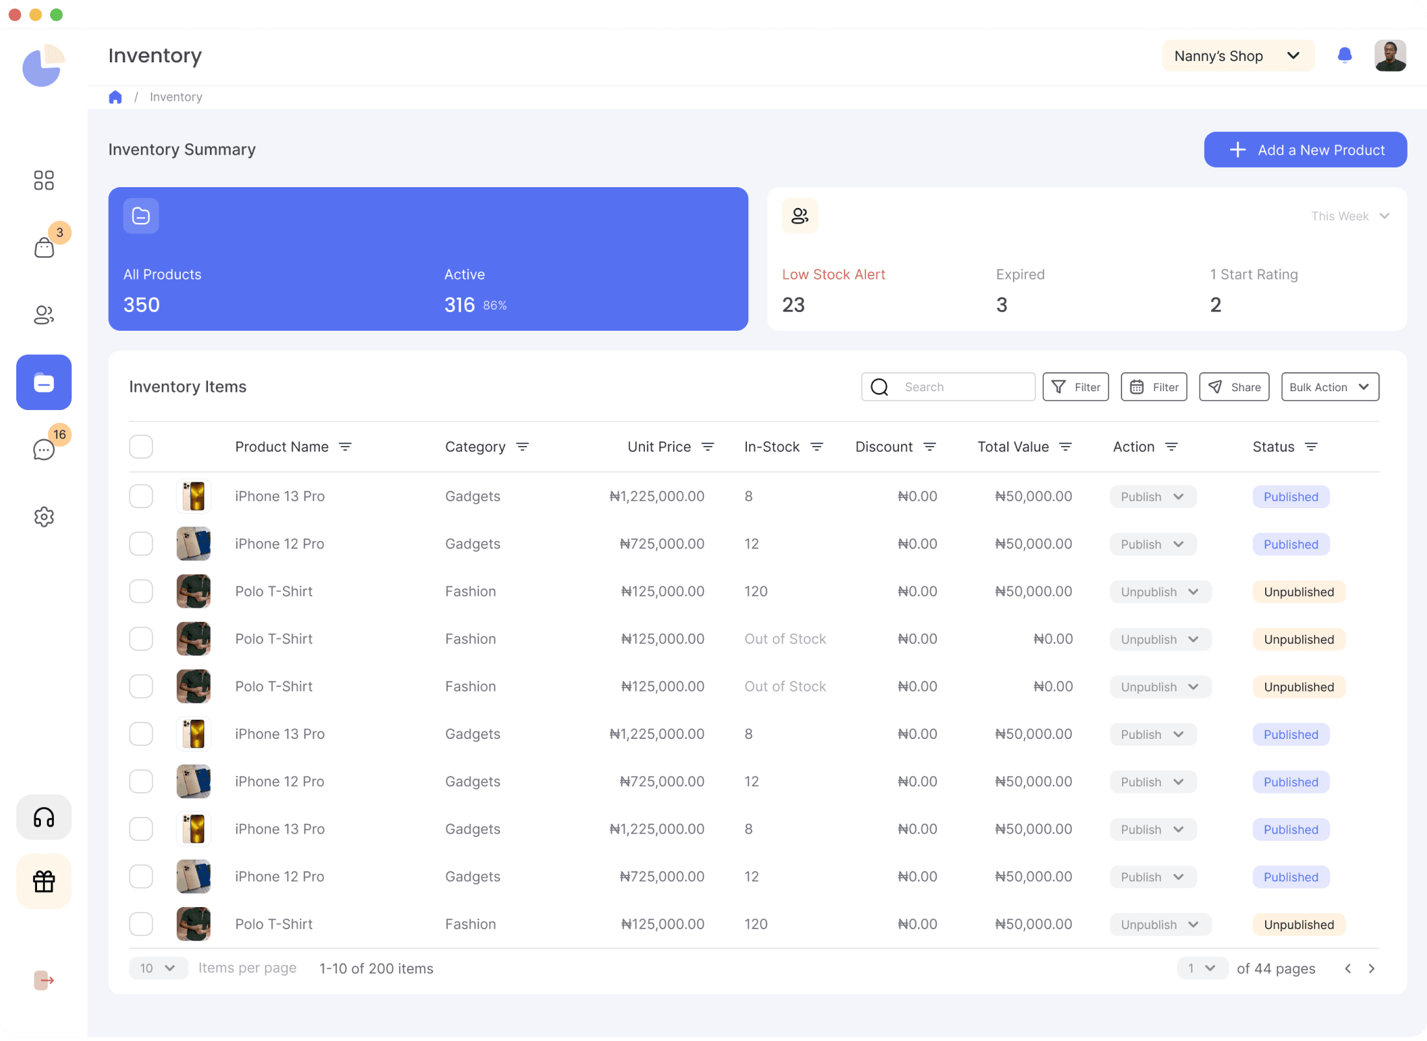Check the first iPhone 13 Pro row
Screen dimensions: 1427x1041
click(141, 496)
